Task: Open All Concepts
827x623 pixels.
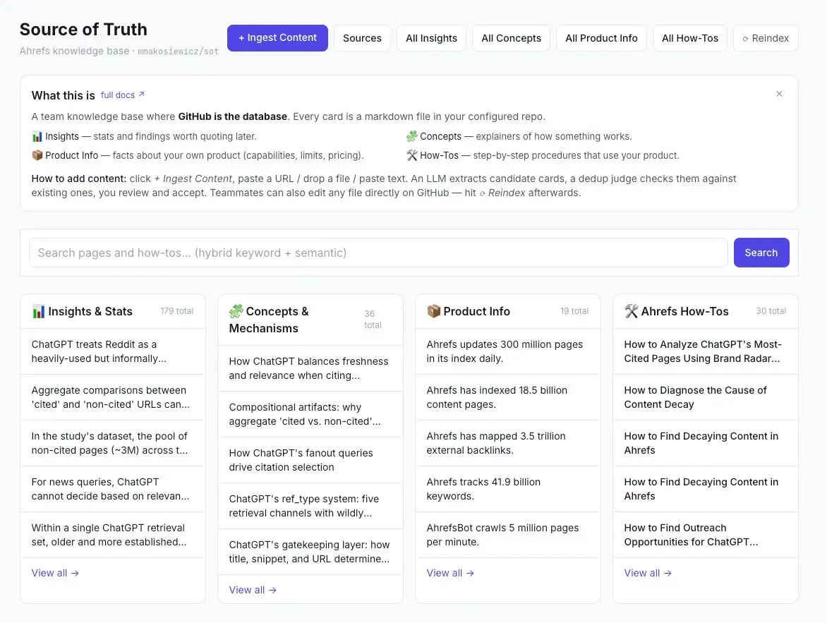Action: [511, 38]
